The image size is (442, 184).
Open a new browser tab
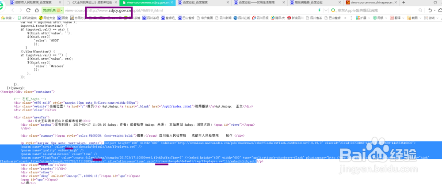coord(404,3)
